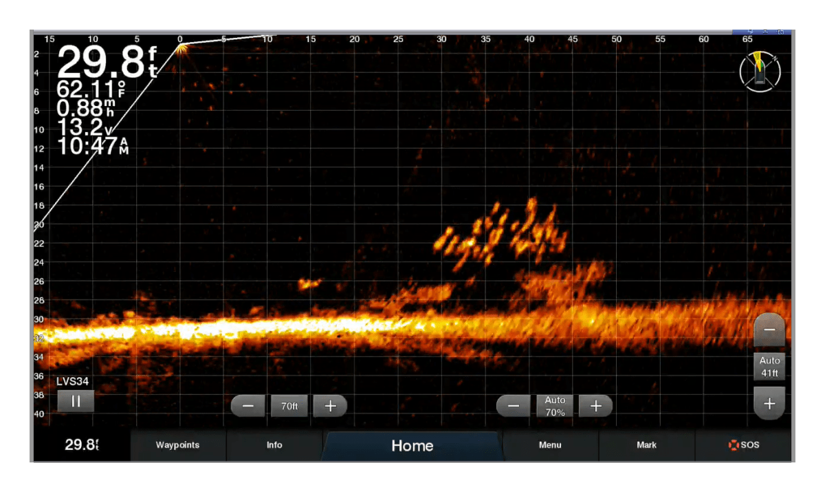Tap the 29.8 depth readout in bottom bar

coord(82,445)
